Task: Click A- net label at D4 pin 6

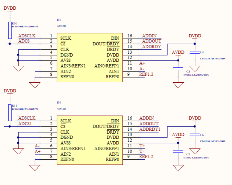Action: (37, 146)
